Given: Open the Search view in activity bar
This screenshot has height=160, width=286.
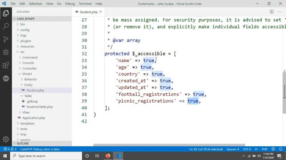Looking at the screenshot, I should point(6,26).
